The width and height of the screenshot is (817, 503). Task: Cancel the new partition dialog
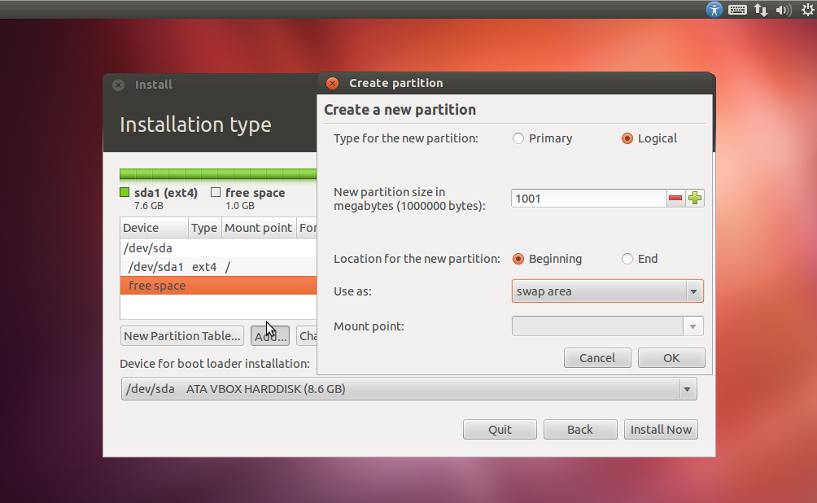coord(597,358)
